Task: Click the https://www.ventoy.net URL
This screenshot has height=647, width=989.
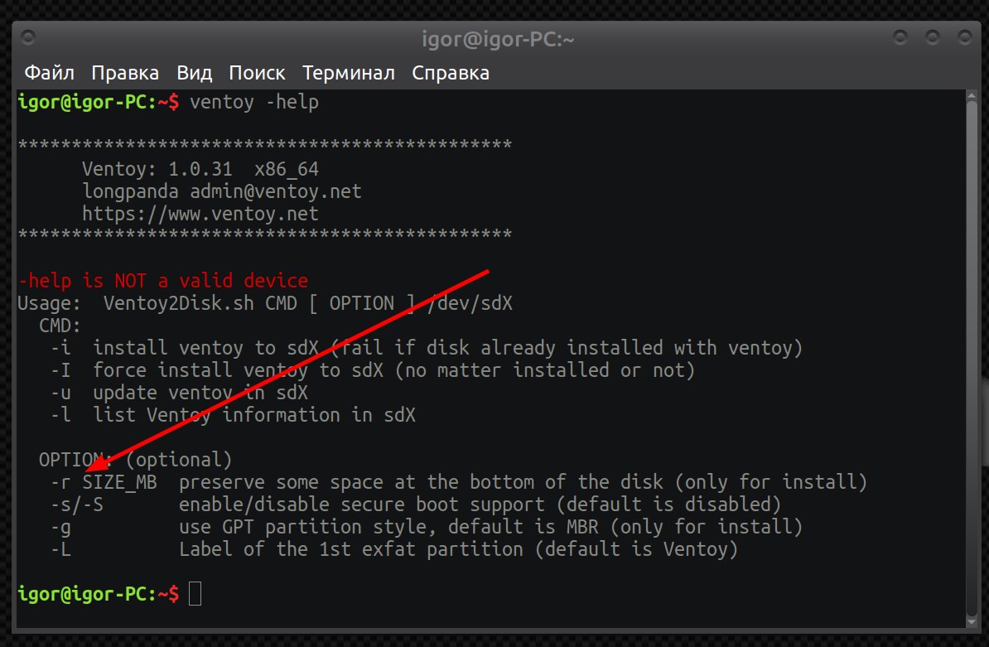Action: pyautogui.click(x=200, y=214)
